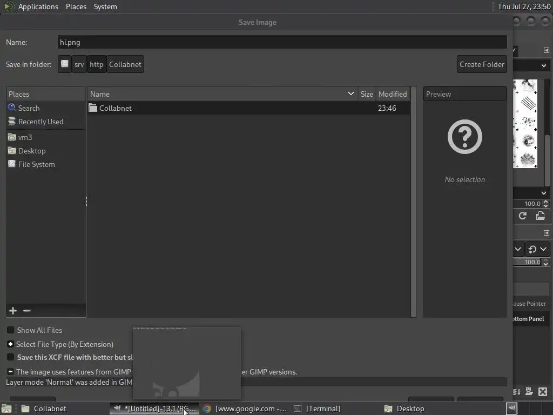This screenshot has width=553, height=415.
Task: Switch to Untitled GIMP window in taskbar
Action: [x=154, y=409]
